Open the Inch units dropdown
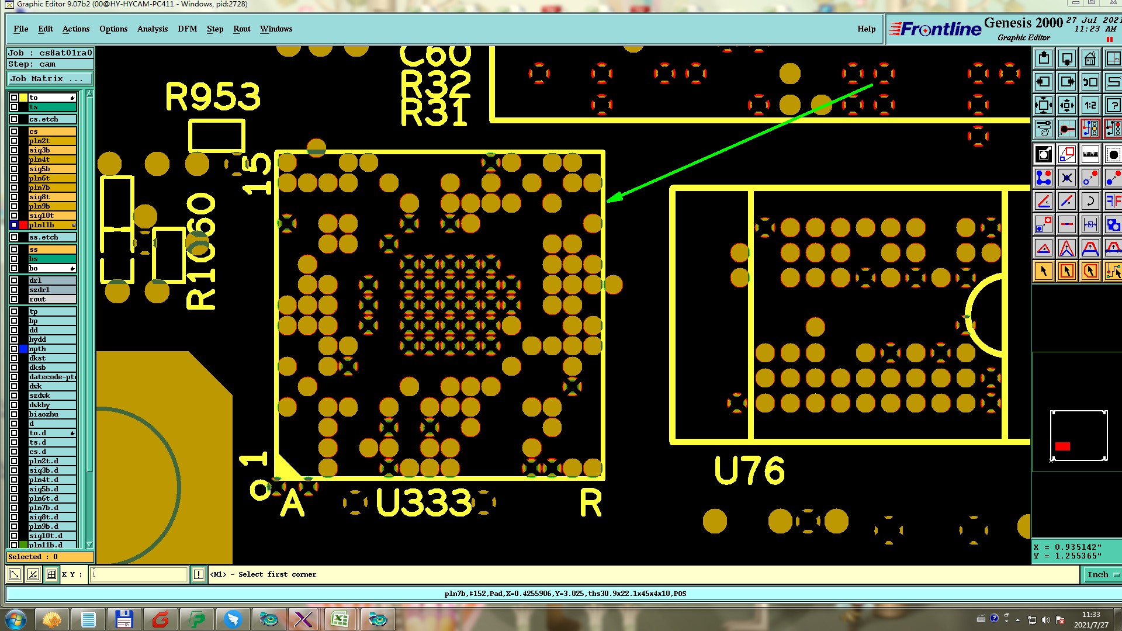The width and height of the screenshot is (1122, 631). pyautogui.click(x=1102, y=575)
